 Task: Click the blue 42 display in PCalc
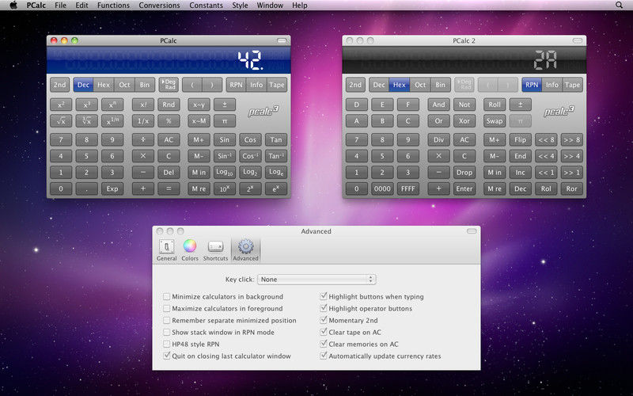pyautogui.click(x=169, y=60)
